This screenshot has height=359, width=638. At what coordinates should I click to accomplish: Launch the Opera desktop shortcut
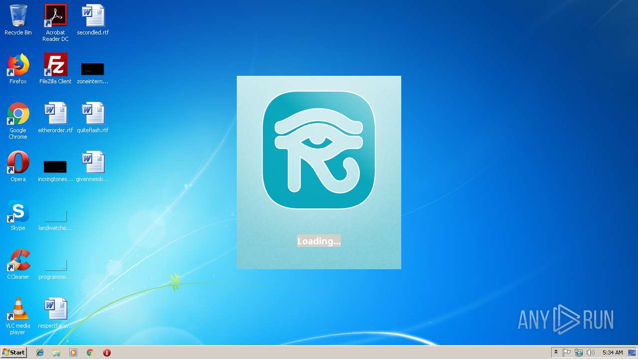pyautogui.click(x=18, y=167)
